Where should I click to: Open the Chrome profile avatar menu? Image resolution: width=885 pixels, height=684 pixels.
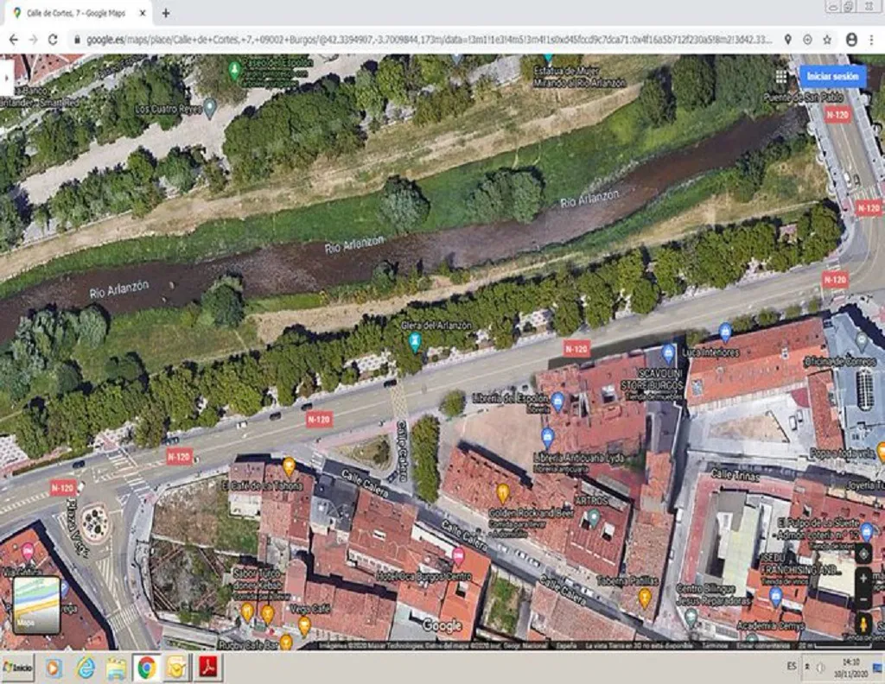click(x=851, y=40)
